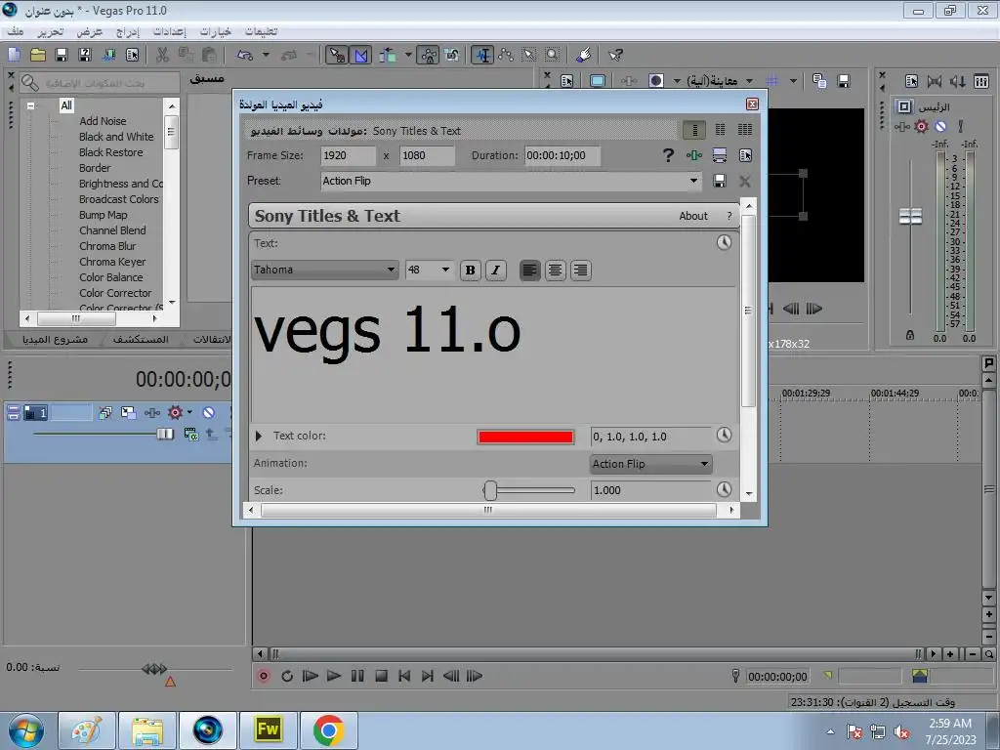The height and width of the screenshot is (750, 1000).
Task: Click the Record button in transport bar
Action: 264,676
